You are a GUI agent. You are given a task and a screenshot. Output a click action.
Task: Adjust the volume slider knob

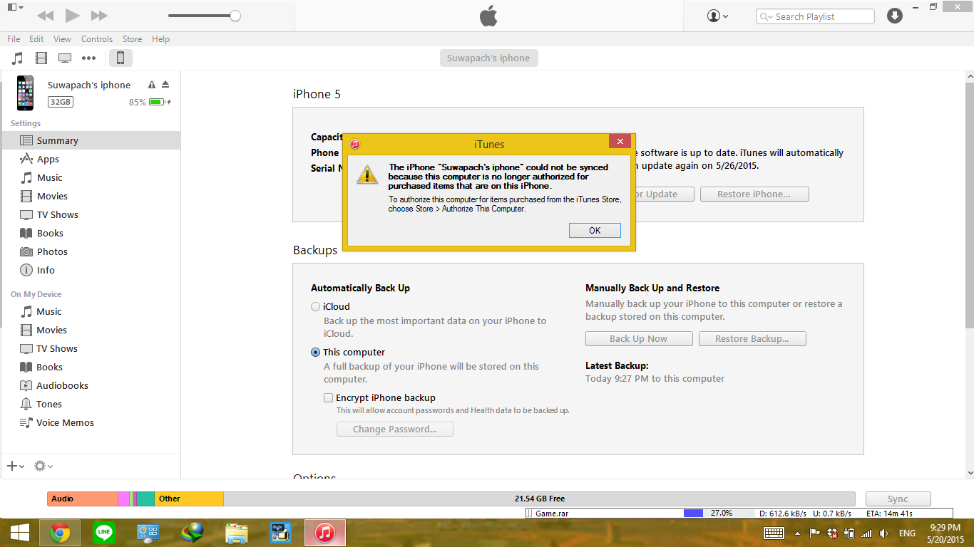(235, 16)
